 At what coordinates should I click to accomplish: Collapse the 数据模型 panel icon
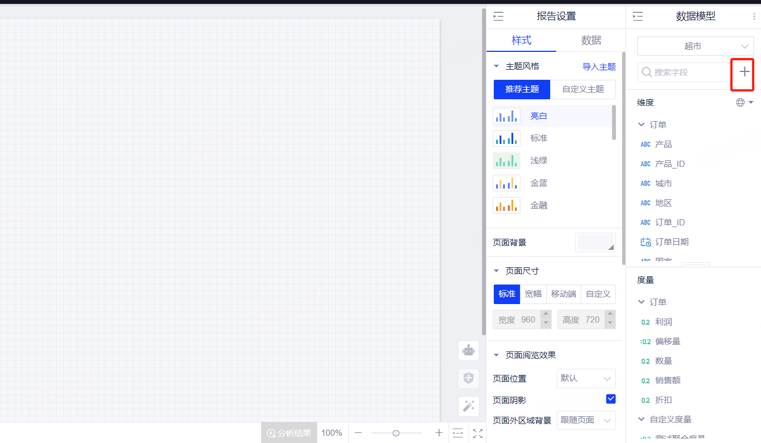[638, 17]
